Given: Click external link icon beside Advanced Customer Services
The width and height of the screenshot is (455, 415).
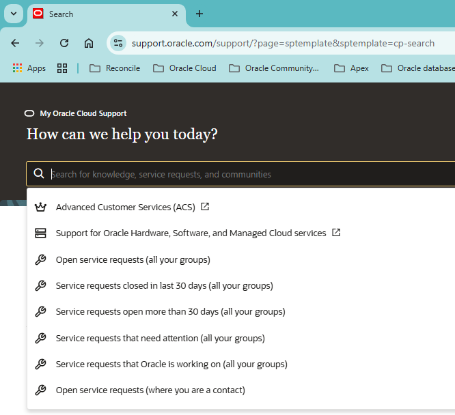Looking at the screenshot, I should [205, 207].
